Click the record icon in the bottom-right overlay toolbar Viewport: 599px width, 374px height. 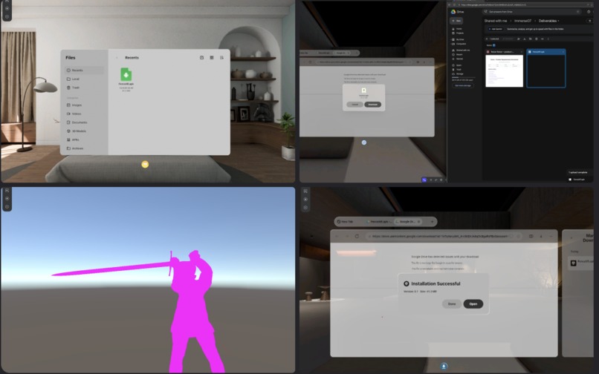(x=305, y=199)
